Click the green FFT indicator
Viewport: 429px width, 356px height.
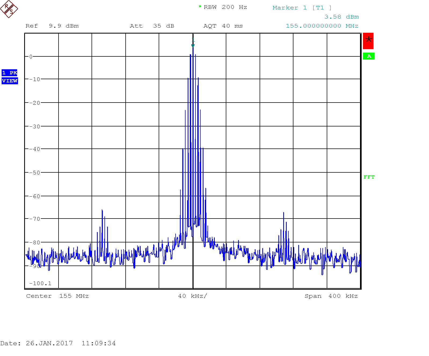tap(369, 177)
